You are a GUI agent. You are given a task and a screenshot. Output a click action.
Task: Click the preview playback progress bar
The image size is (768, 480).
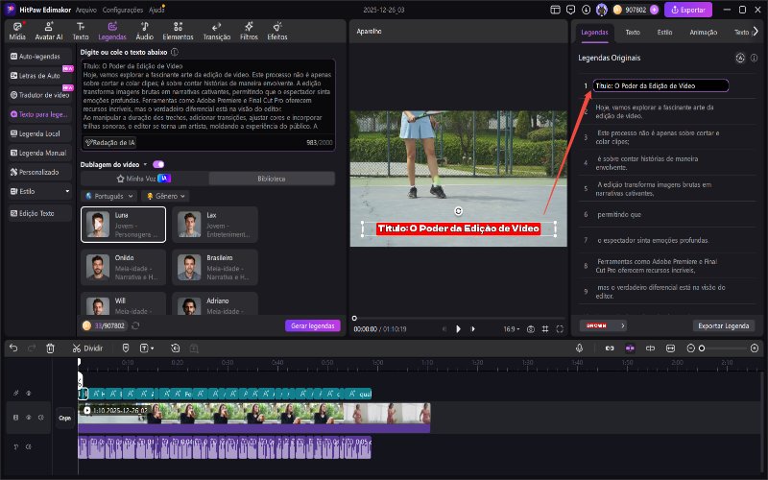coord(458,319)
